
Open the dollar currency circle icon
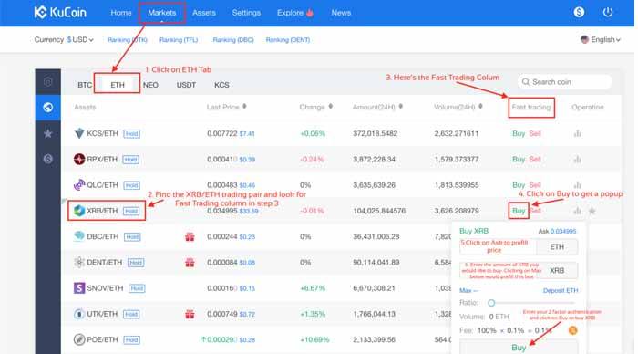[x=579, y=12]
